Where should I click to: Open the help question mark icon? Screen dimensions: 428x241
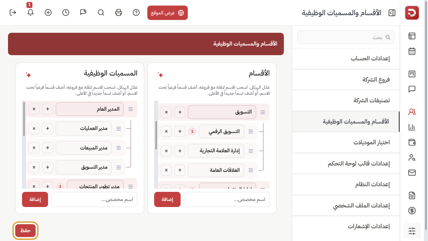[136, 12]
